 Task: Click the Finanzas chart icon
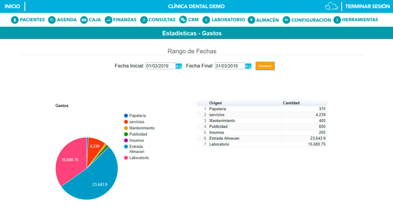click(x=108, y=20)
